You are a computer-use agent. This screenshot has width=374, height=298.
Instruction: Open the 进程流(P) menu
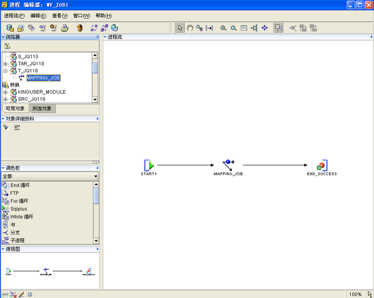[x=14, y=16]
